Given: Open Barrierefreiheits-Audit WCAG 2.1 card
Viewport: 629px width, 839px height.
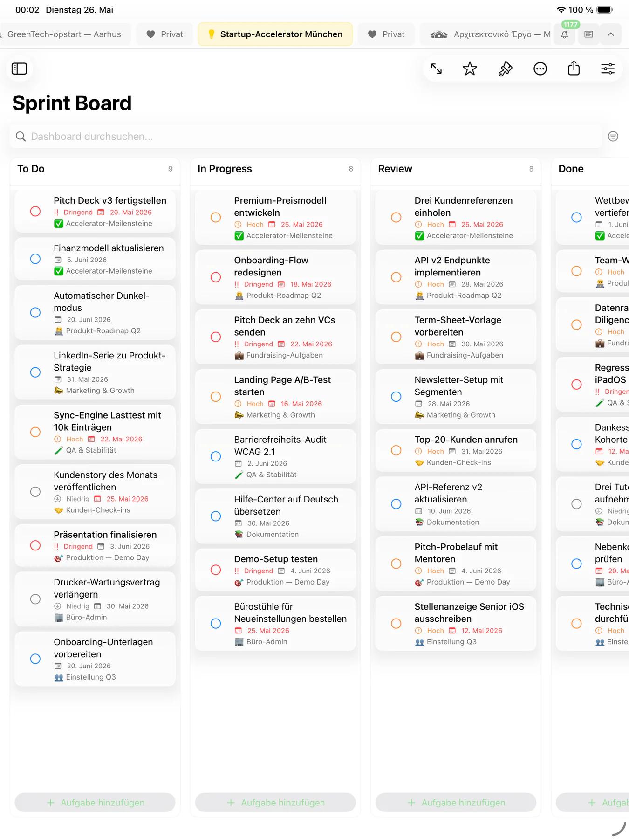Looking at the screenshot, I should point(275,456).
